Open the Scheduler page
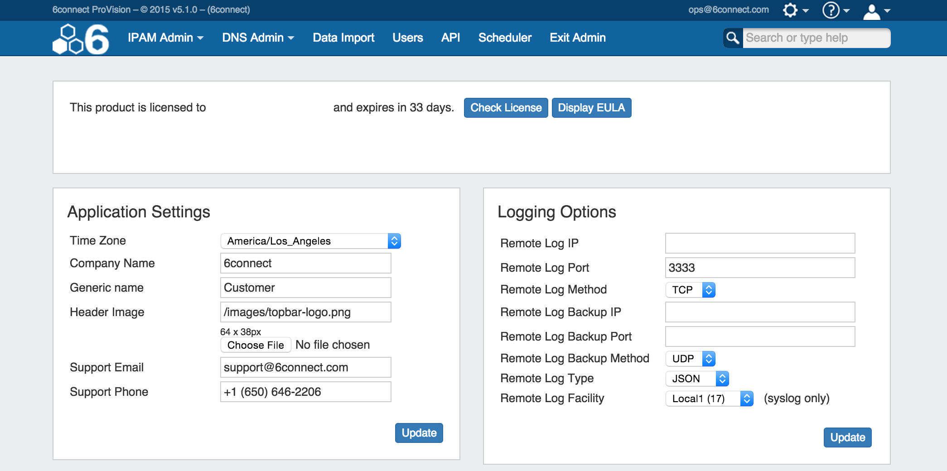947x471 pixels. (x=505, y=38)
